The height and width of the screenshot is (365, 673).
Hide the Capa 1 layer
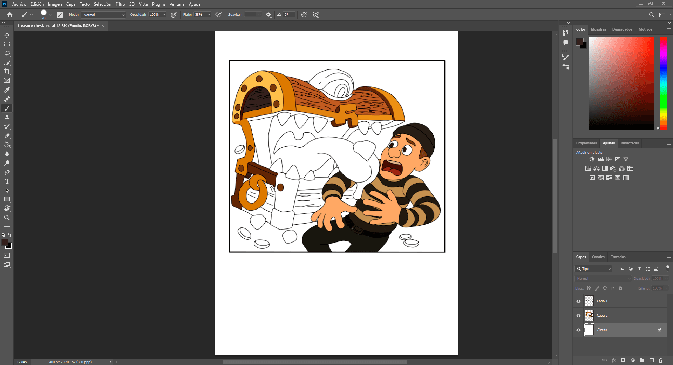578,301
